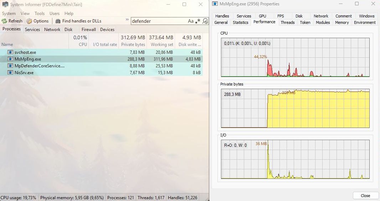Click the I/O graph
This screenshot has width=380, height=201.
point(295,159)
